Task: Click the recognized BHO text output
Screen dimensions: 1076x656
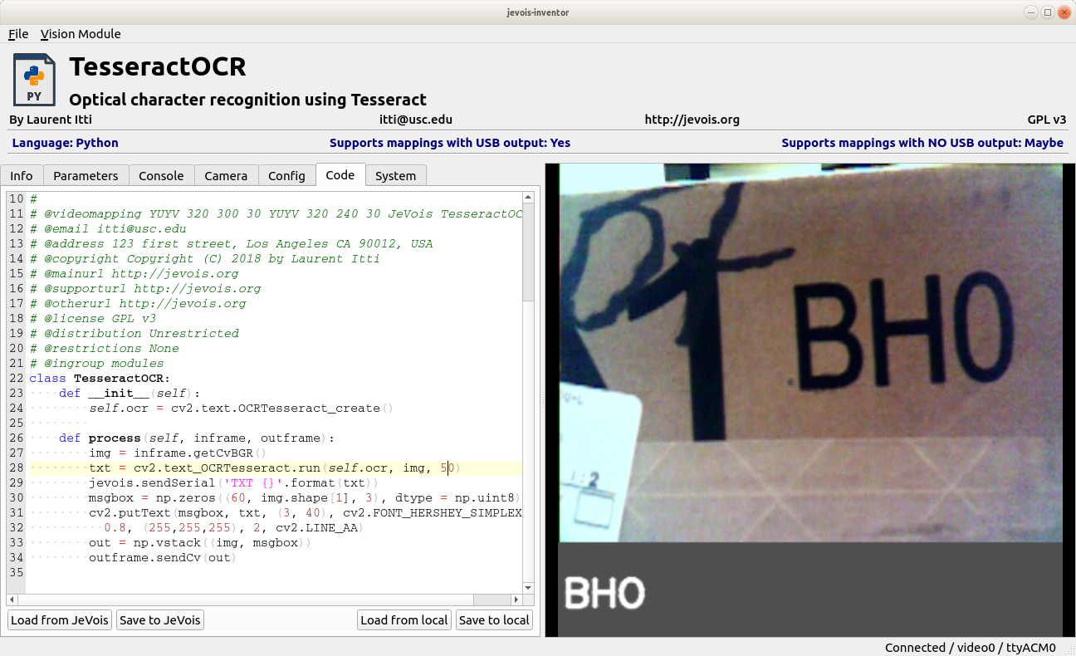Action: click(604, 593)
